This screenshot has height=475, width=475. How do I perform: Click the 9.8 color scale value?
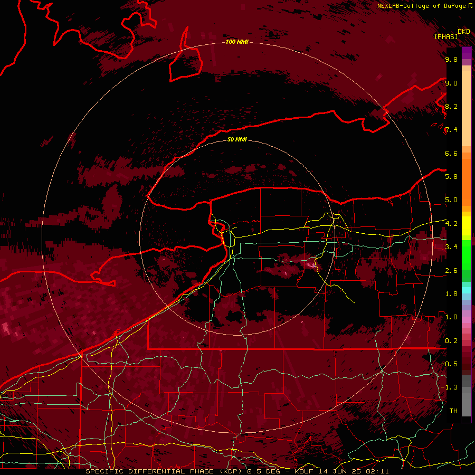click(x=451, y=59)
